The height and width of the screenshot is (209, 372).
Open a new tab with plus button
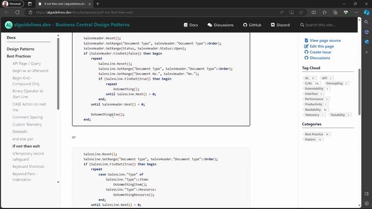pos(98,4)
